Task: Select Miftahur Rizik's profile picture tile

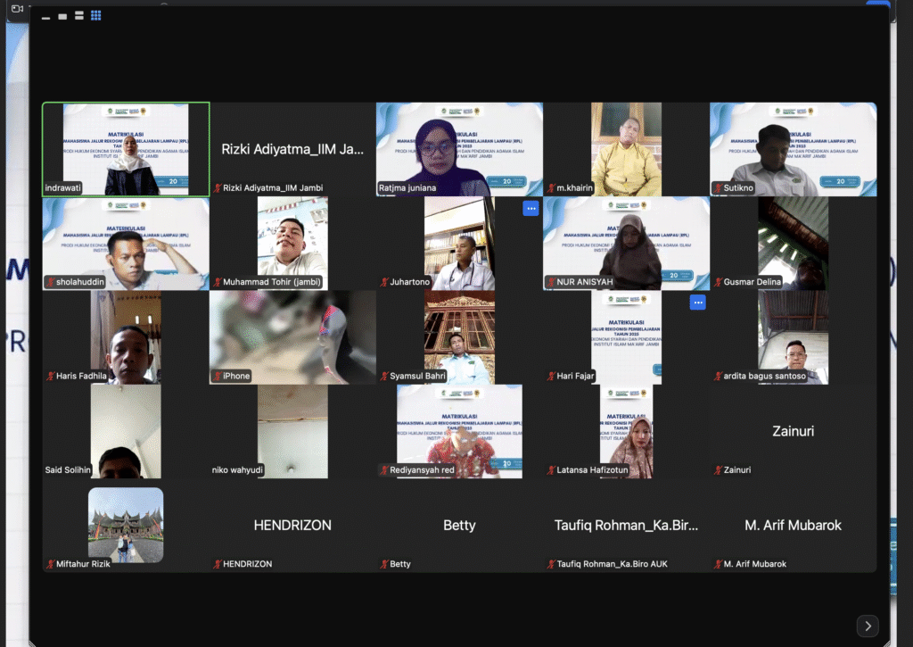Action: pyautogui.click(x=126, y=525)
